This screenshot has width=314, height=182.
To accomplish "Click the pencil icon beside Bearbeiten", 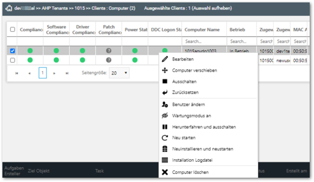I will point(165,59).
